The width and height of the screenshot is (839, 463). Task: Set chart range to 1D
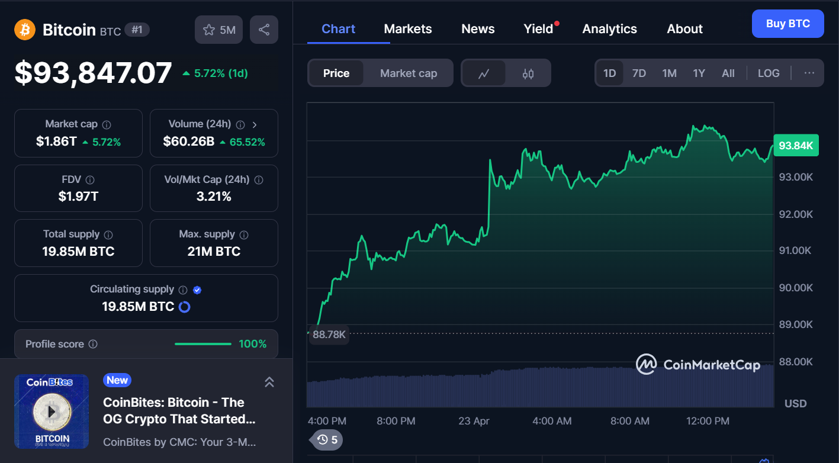pos(610,73)
